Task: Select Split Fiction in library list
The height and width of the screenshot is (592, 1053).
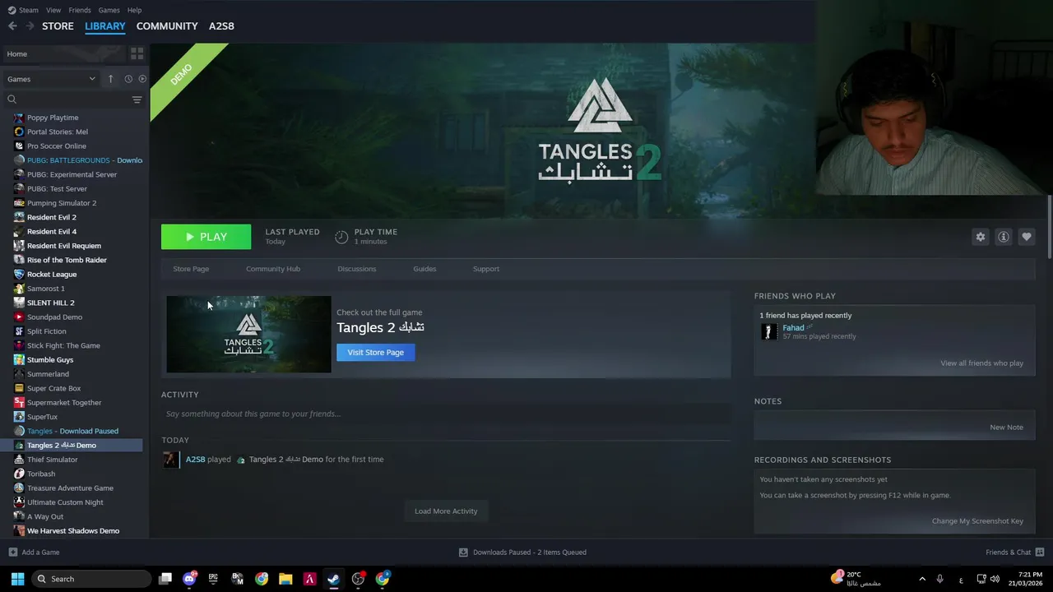Action: 47,331
